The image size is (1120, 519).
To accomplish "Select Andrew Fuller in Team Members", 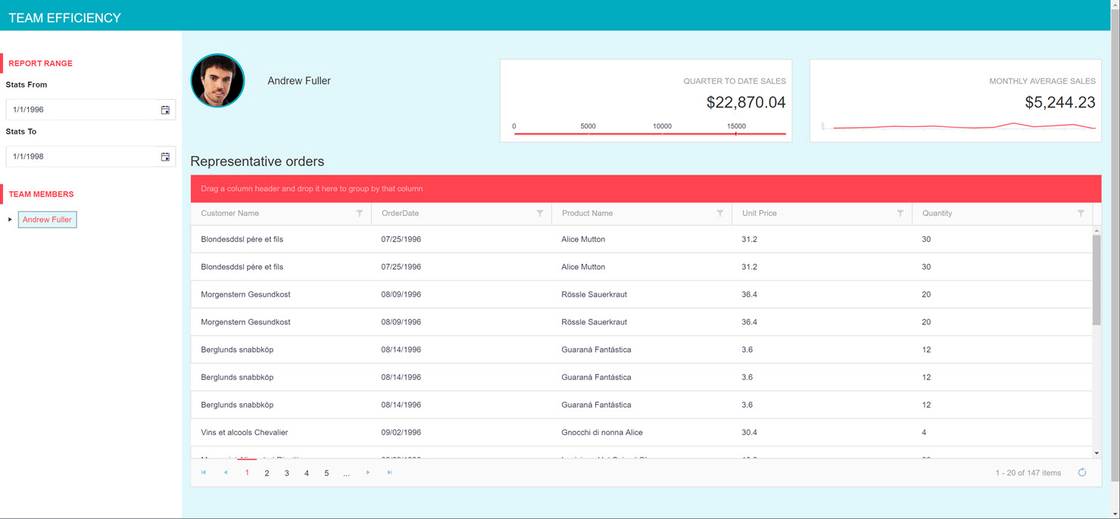I will (47, 219).
